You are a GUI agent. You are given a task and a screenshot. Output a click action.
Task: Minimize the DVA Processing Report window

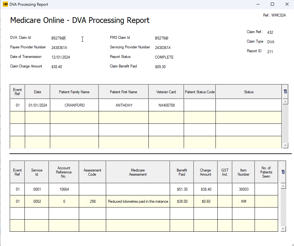(x=258, y=4)
